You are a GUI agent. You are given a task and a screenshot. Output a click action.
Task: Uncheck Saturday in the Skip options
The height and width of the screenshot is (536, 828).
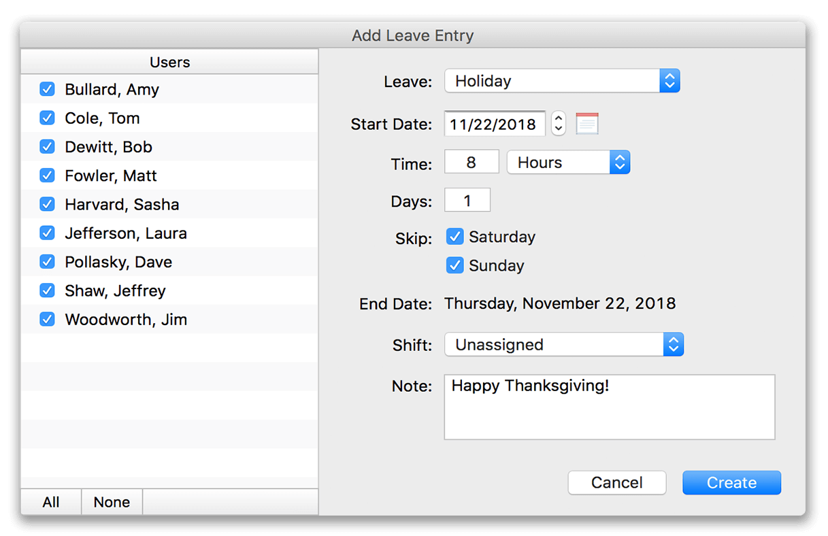tap(454, 237)
